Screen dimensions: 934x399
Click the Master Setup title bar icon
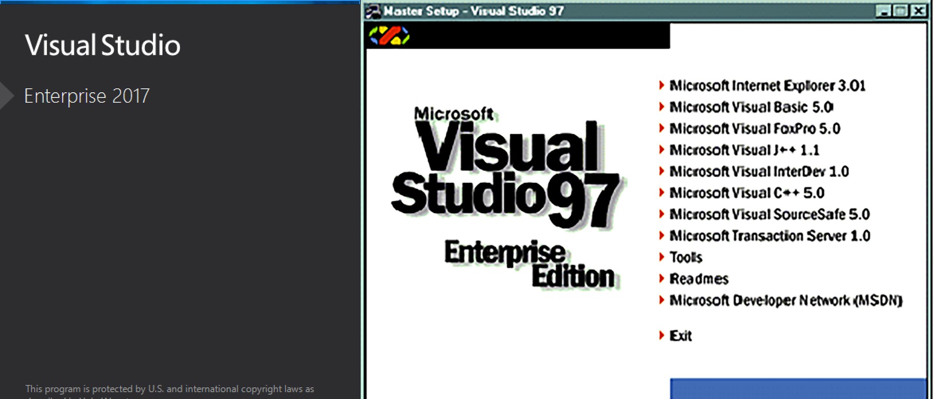pyautogui.click(x=374, y=11)
